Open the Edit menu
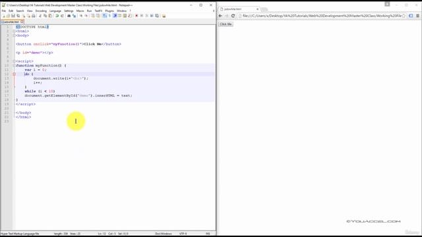Image resolution: width=422 pixels, height=237 pixels. (11, 11)
